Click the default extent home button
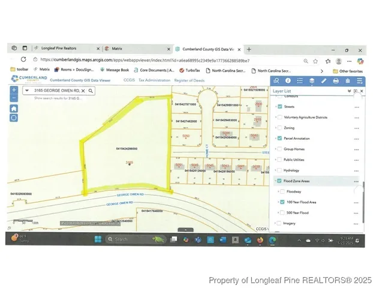The width and height of the screenshot is (373, 288). click(14, 109)
